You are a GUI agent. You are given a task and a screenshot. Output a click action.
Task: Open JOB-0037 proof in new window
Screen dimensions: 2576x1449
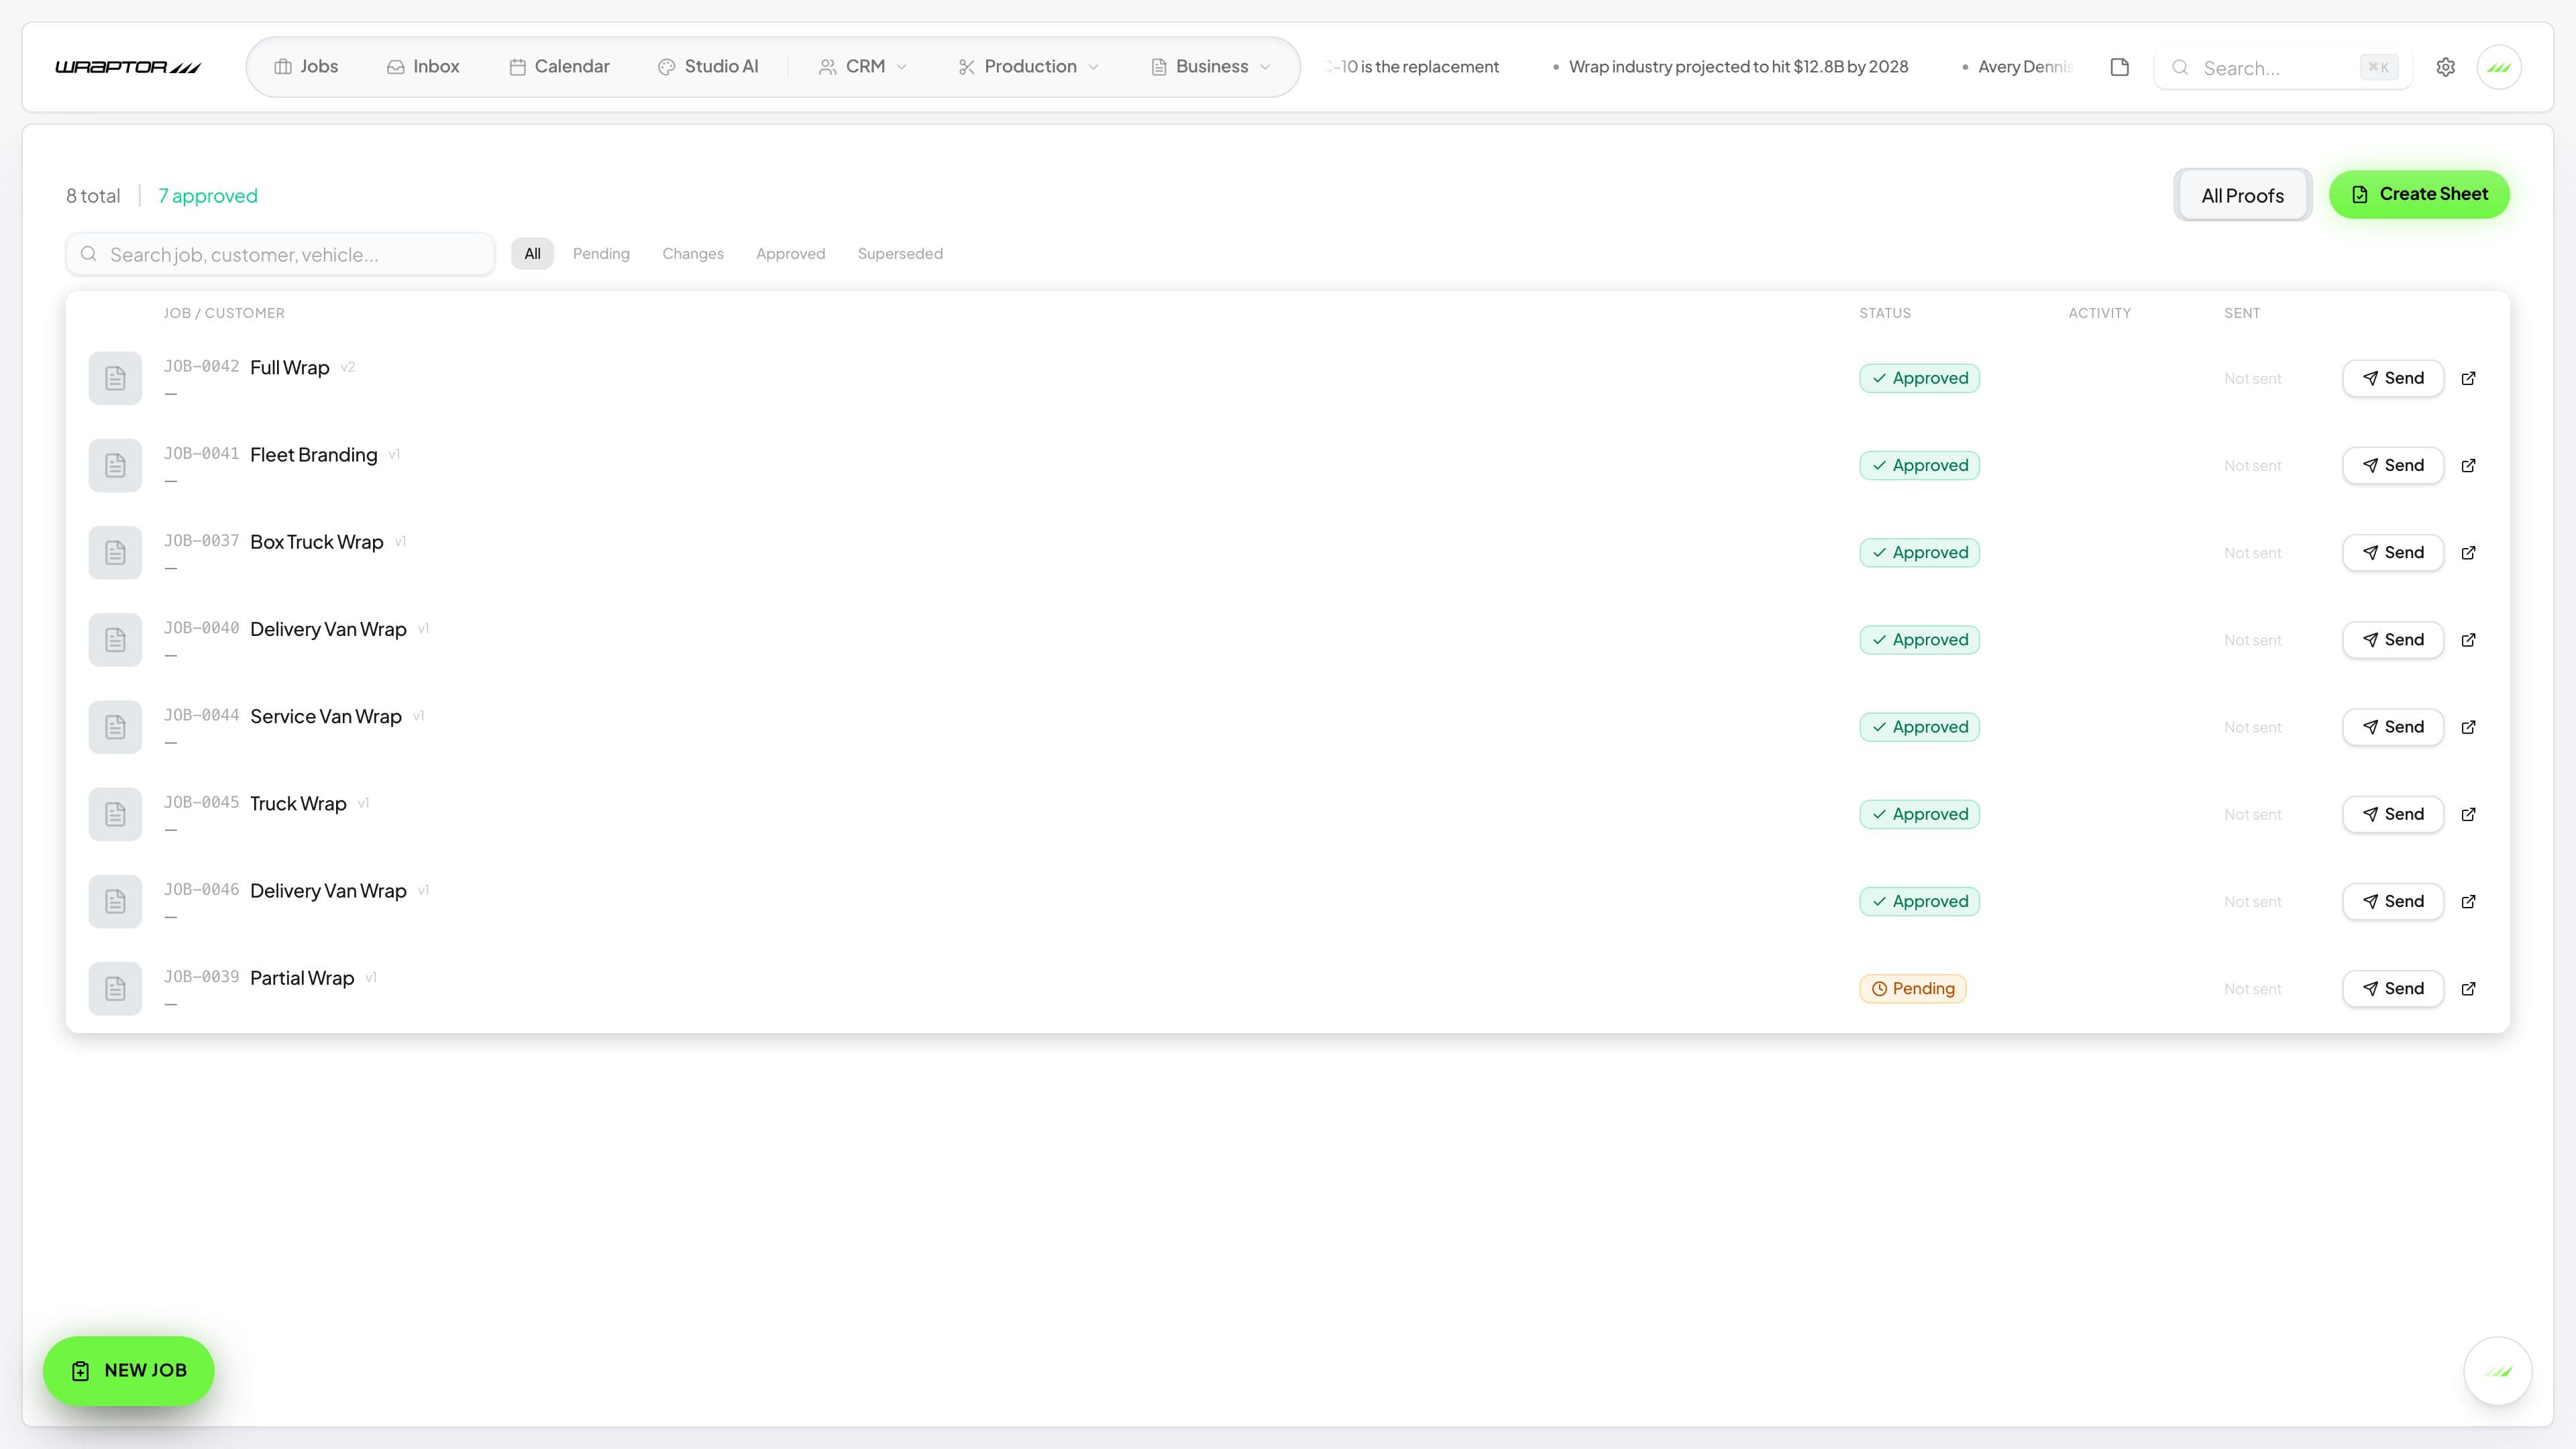2468,553
